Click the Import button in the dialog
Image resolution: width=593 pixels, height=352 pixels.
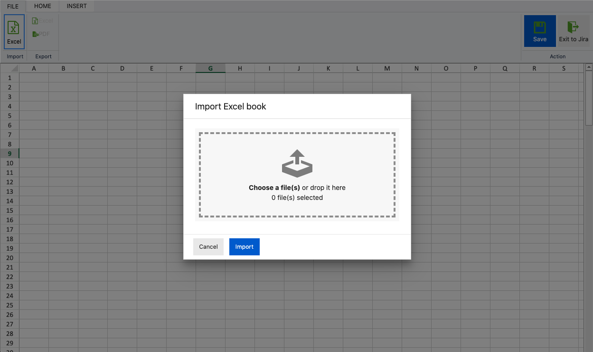point(244,246)
